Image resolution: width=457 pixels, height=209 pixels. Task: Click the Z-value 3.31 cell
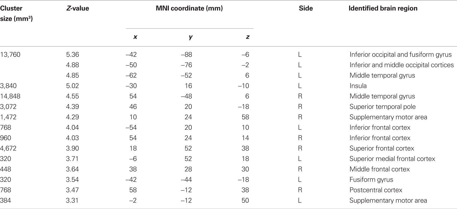tap(72, 201)
